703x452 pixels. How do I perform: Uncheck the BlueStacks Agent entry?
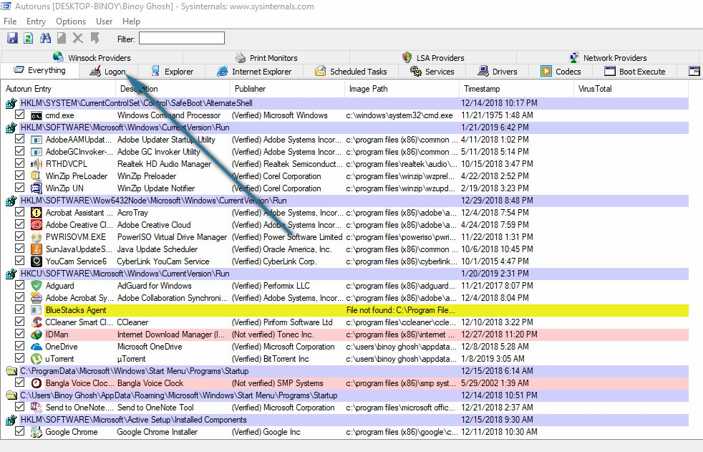(20, 309)
